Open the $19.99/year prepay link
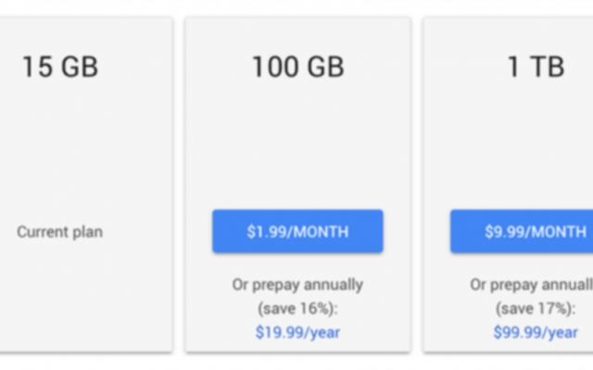593x370 pixels. click(297, 333)
